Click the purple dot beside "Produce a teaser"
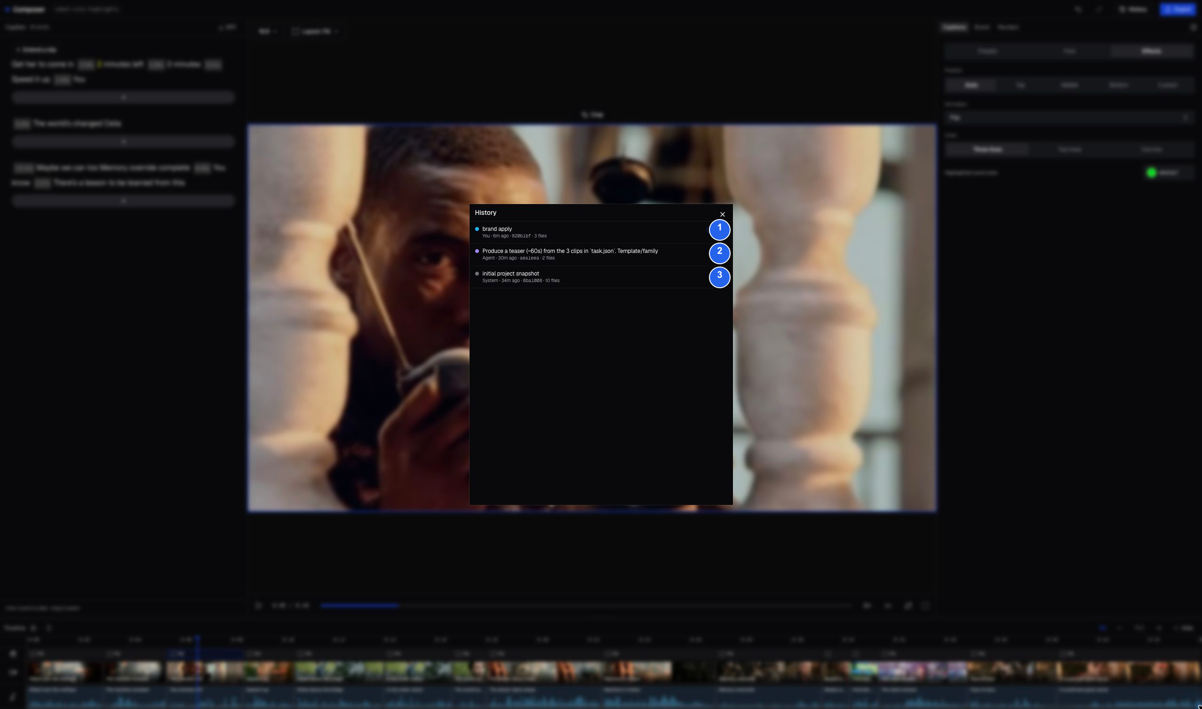1202x709 pixels. click(x=477, y=251)
